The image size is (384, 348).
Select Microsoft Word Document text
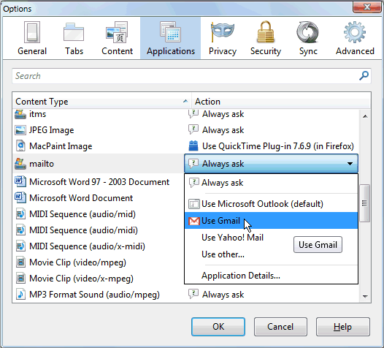[81, 197]
